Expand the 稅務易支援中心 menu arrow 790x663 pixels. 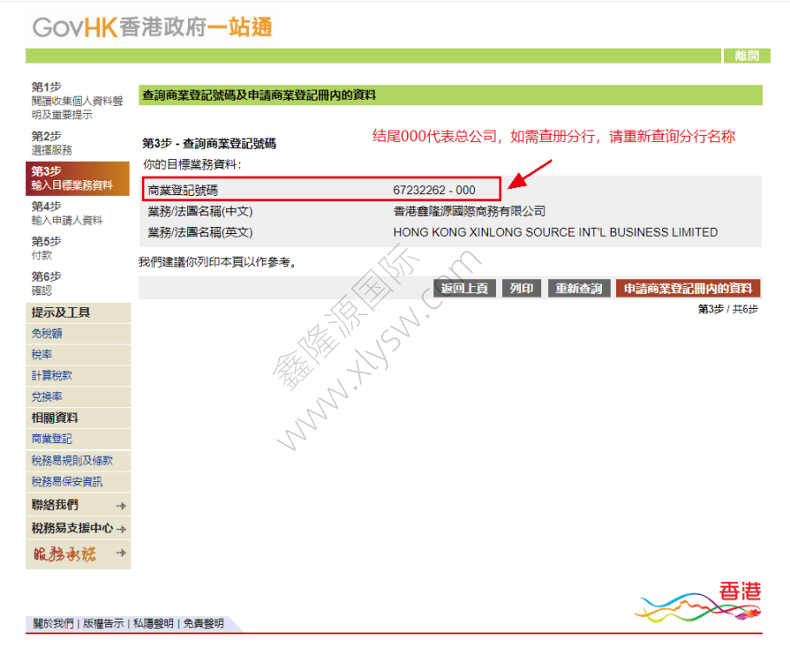pyautogui.click(x=122, y=529)
